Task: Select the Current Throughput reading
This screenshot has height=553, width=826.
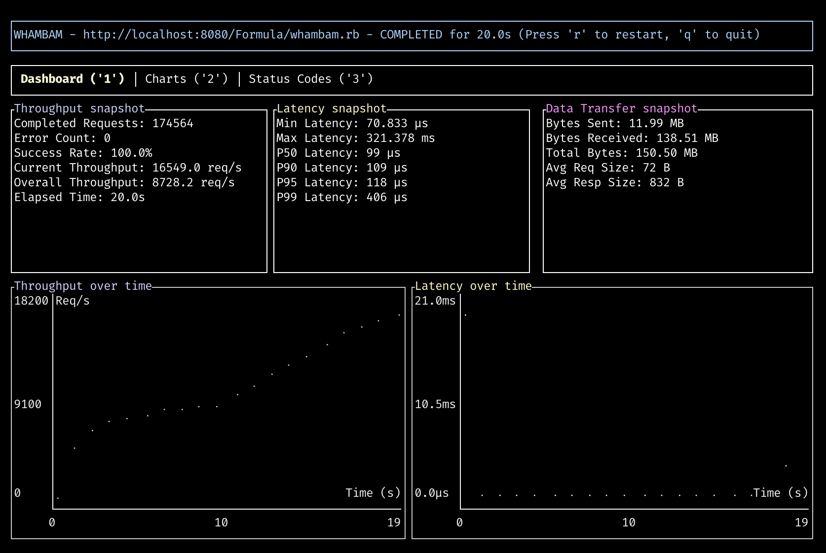Action: pyautogui.click(x=128, y=168)
